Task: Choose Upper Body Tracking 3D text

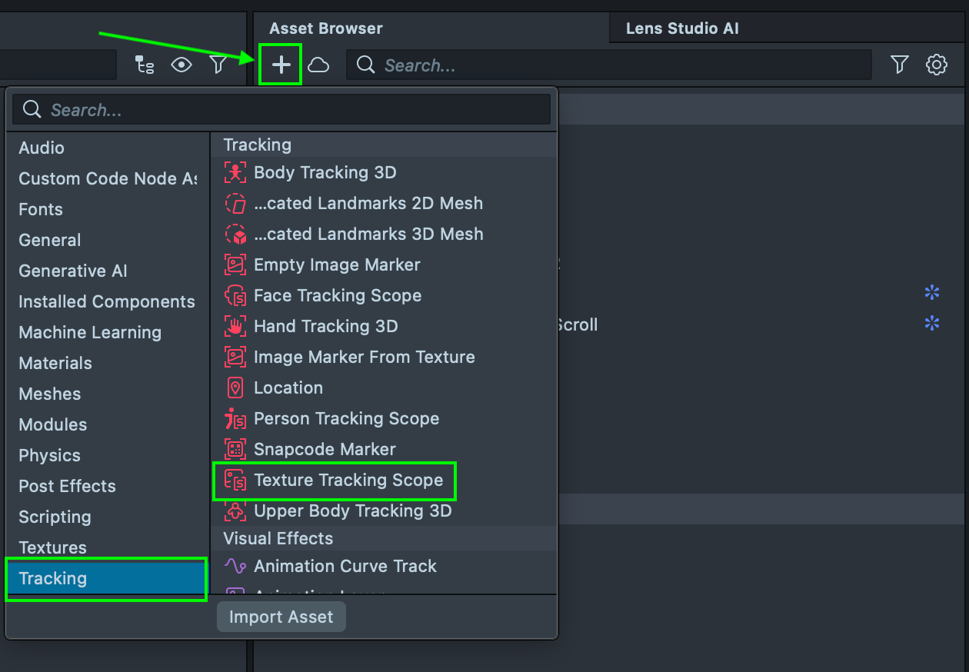Action: pyautogui.click(x=353, y=511)
